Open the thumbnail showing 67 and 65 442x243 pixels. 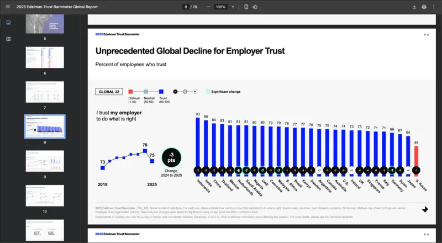(45, 230)
